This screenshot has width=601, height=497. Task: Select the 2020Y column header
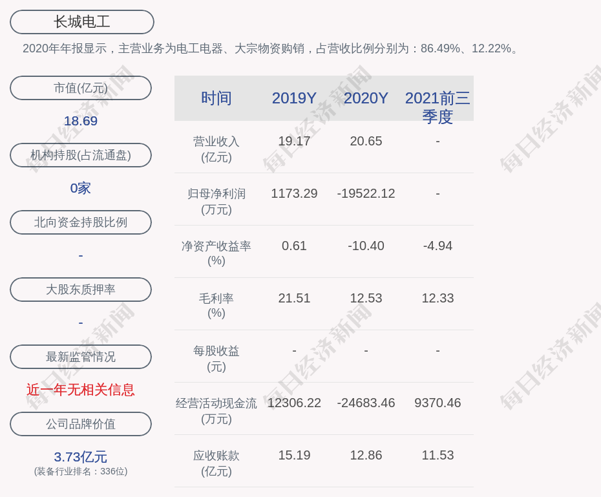point(366,98)
